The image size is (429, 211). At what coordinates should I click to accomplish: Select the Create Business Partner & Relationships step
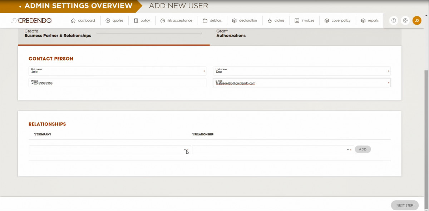(x=58, y=34)
